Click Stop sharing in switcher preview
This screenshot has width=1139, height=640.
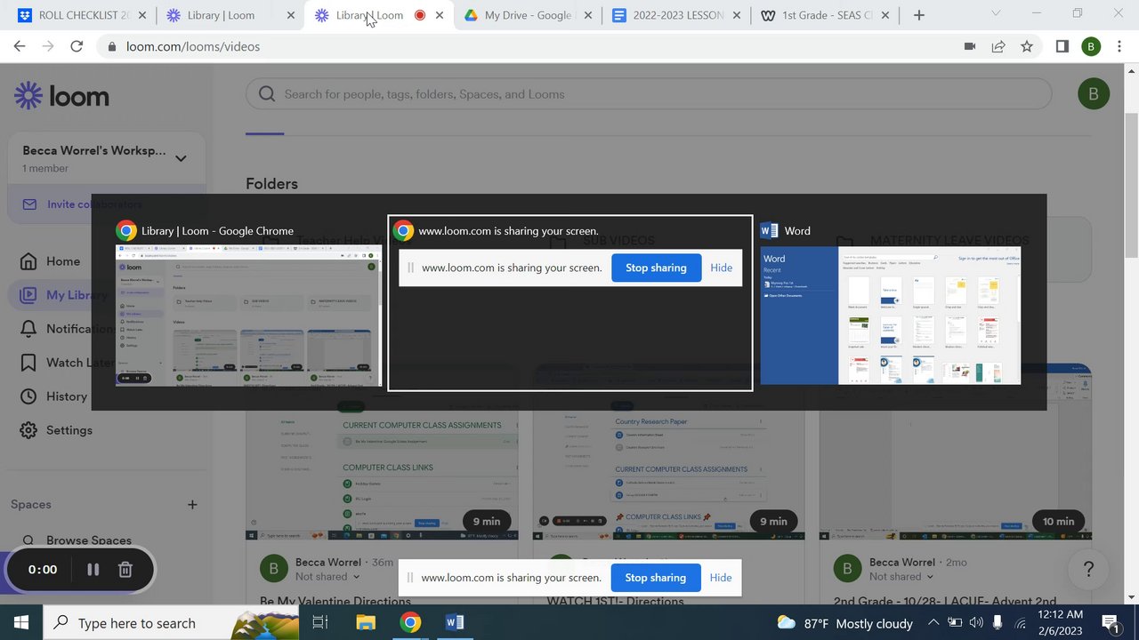(x=656, y=268)
